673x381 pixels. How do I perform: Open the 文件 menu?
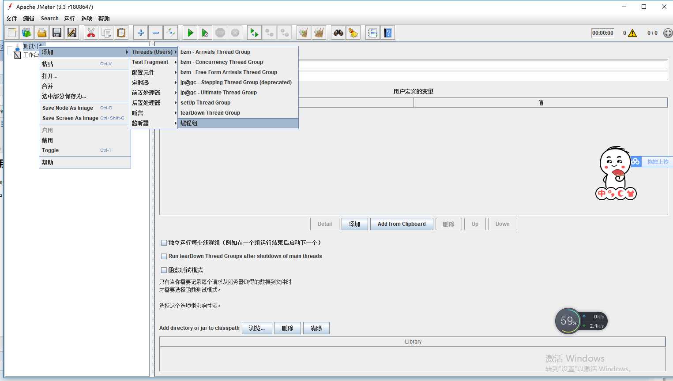click(12, 19)
